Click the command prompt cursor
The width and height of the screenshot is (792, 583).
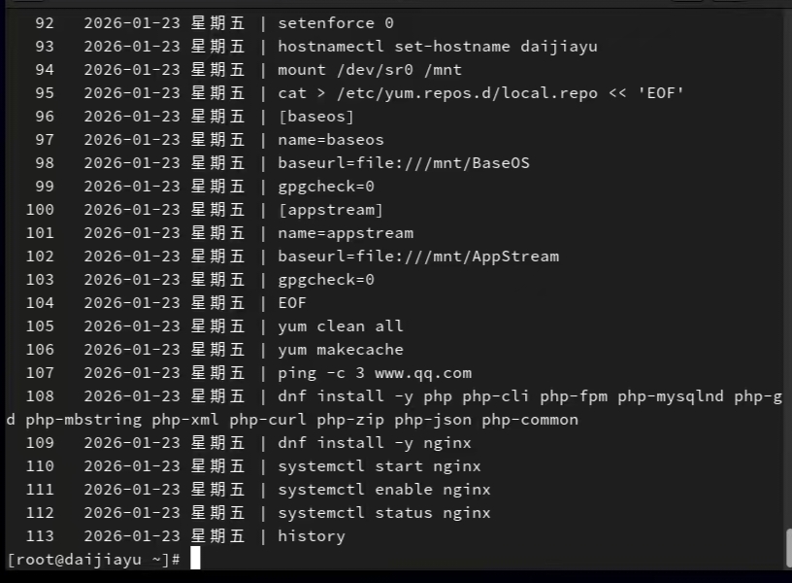193,558
